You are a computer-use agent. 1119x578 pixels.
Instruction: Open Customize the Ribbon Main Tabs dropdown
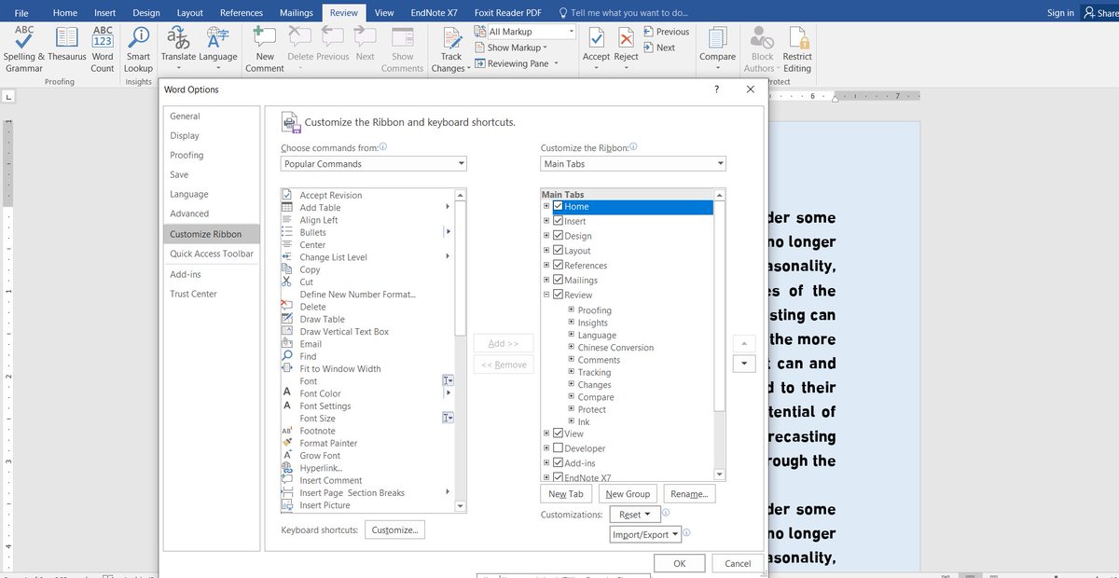[x=633, y=164]
